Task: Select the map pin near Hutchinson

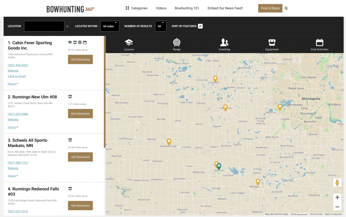Action: (225, 108)
